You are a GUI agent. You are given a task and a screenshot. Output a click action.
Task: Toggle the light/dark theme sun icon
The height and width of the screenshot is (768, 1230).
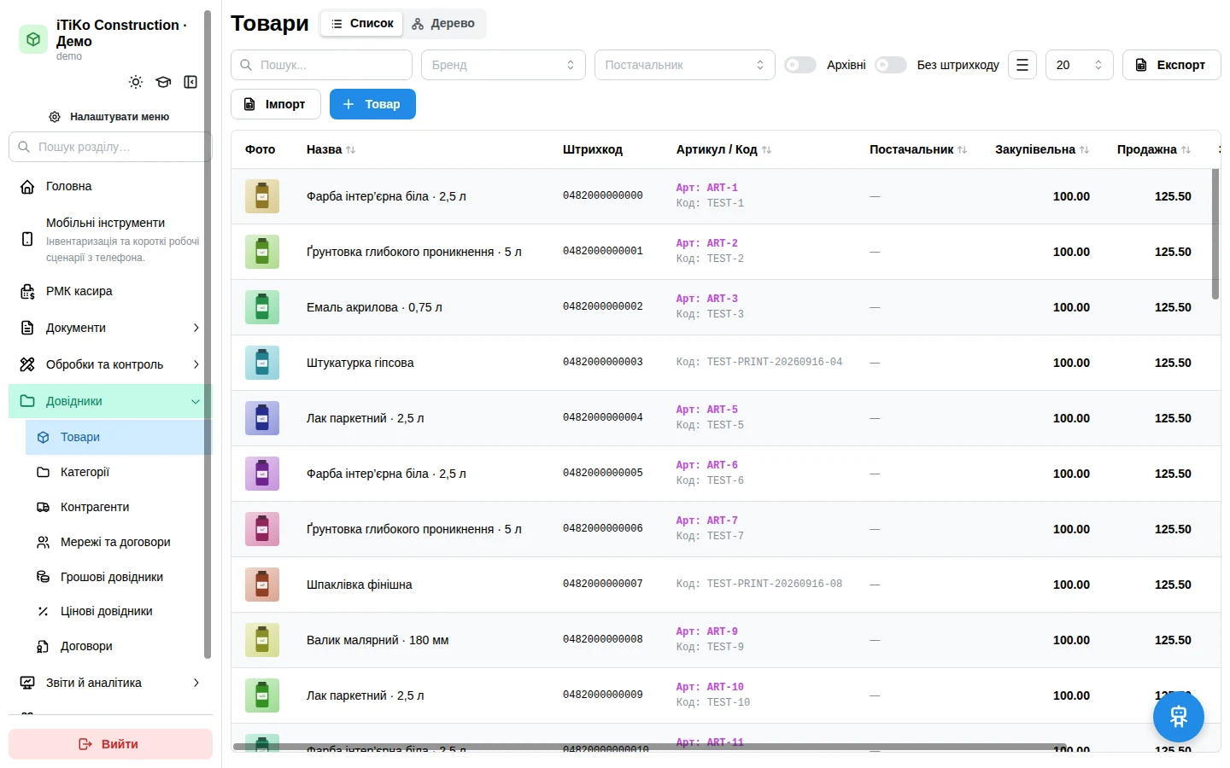click(x=136, y=82)
